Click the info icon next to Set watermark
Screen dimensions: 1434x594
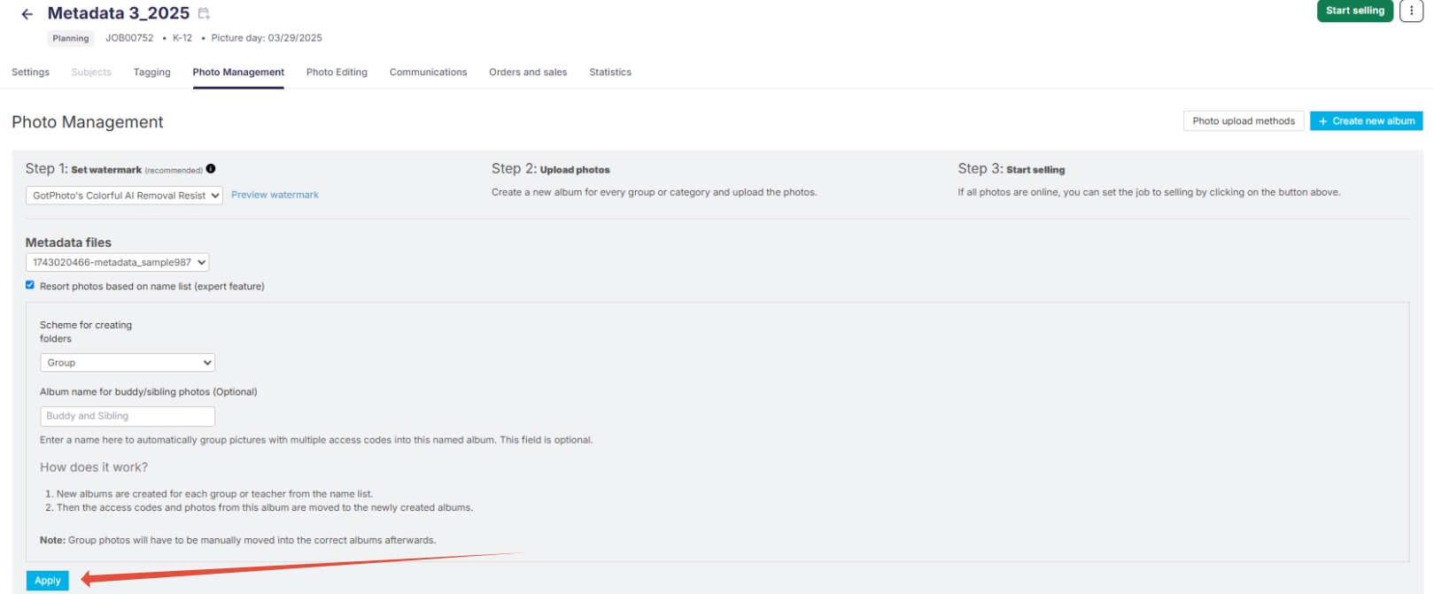(211, 168)
